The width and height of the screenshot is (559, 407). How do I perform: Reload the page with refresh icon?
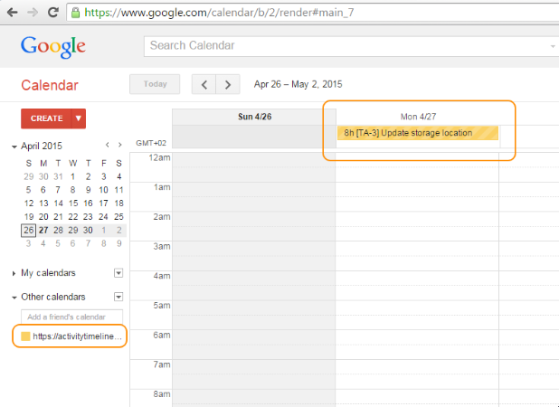[54, 14]
